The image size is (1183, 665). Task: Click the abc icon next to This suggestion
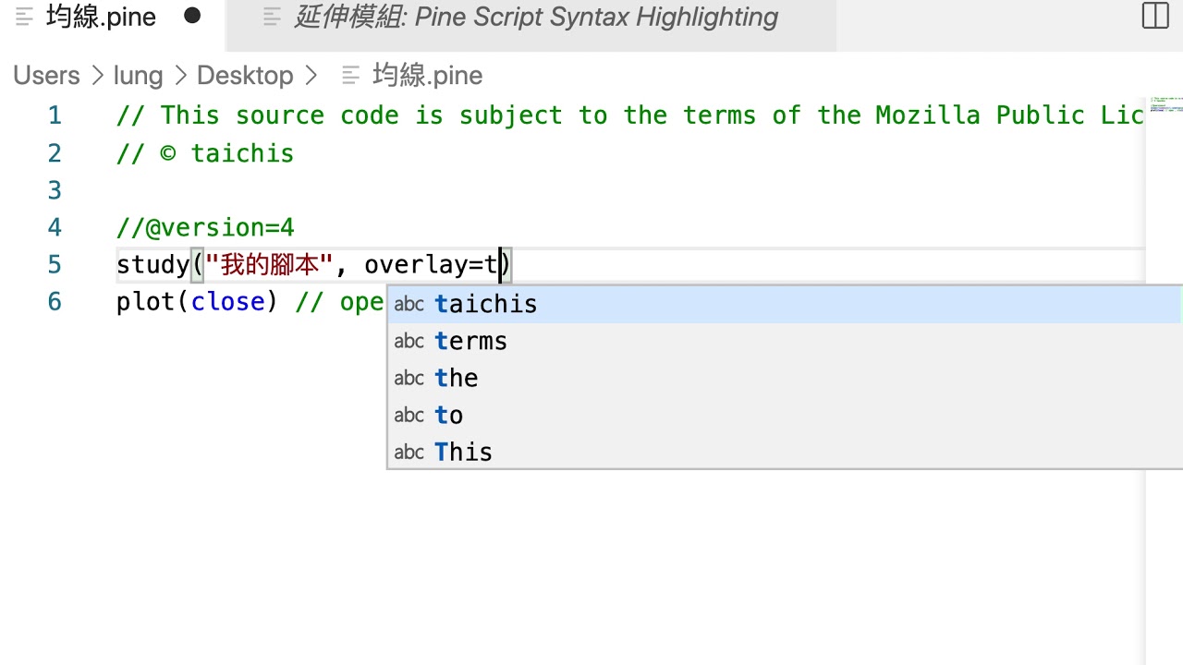[x=409, y=453]
